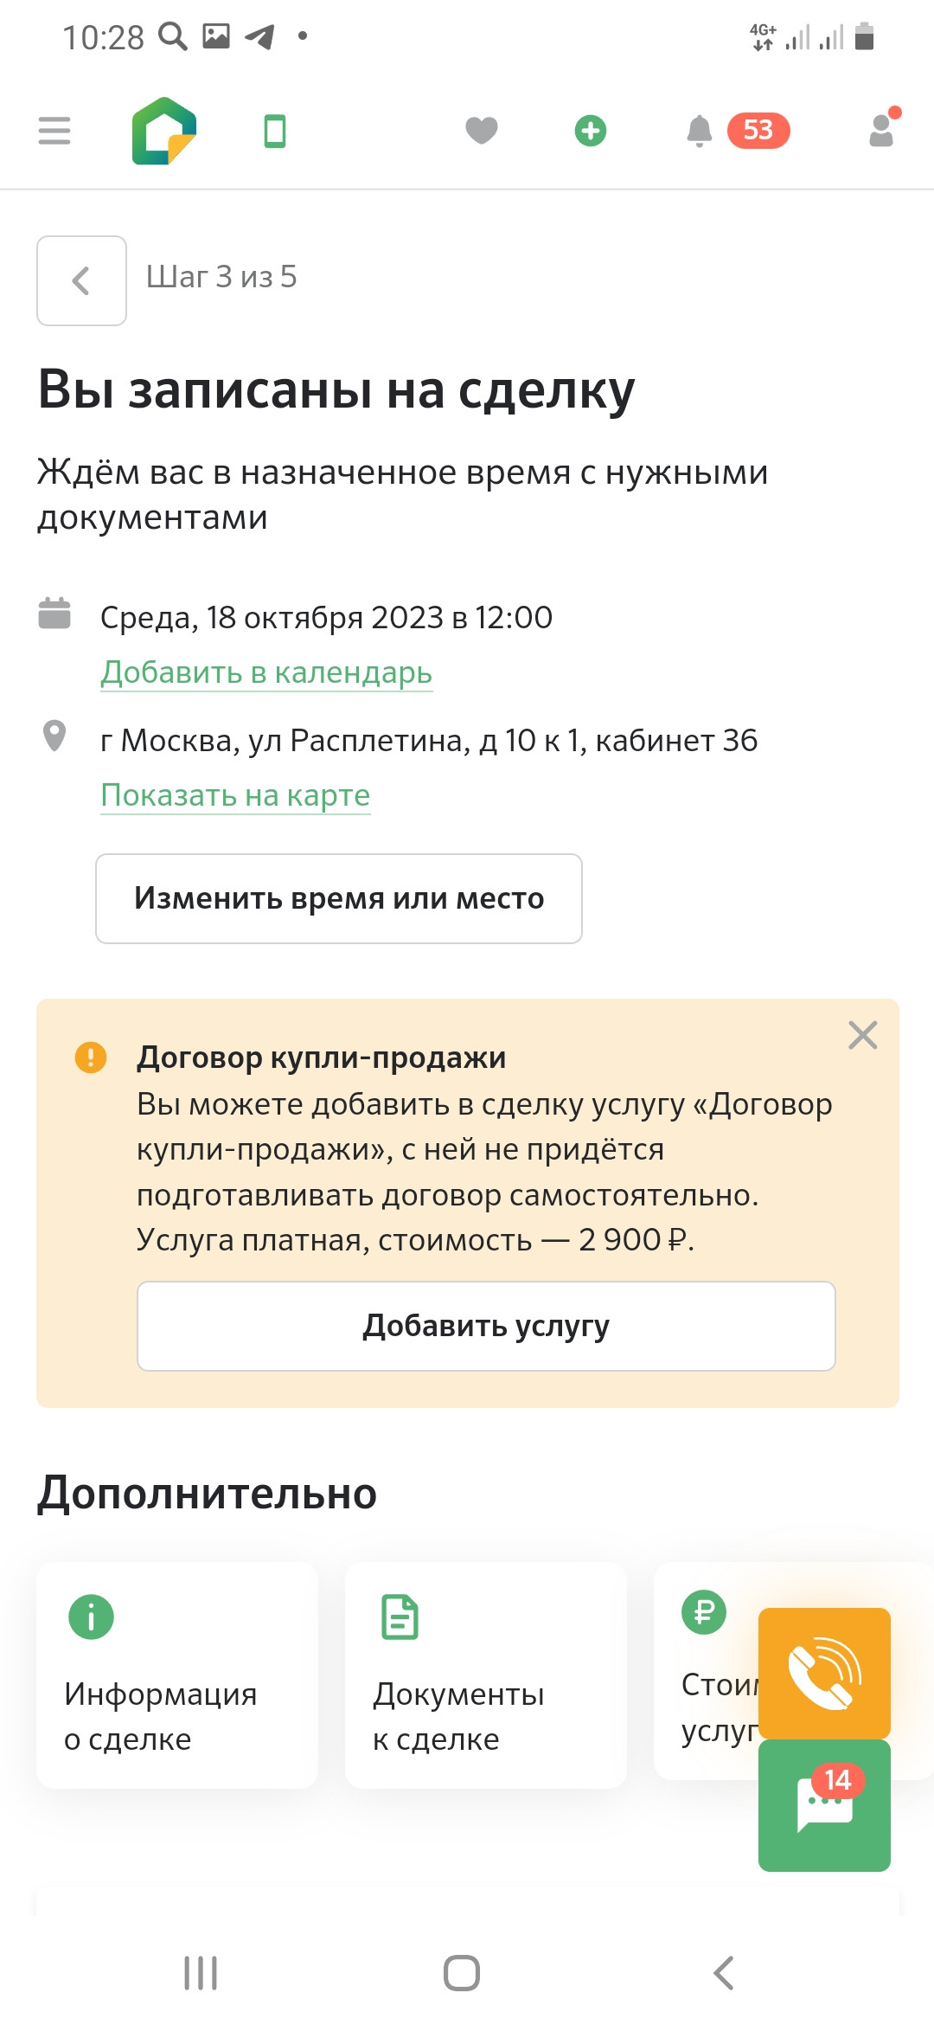
Task: Tap the green plus add icon
Action: click(x=591, y=131)
